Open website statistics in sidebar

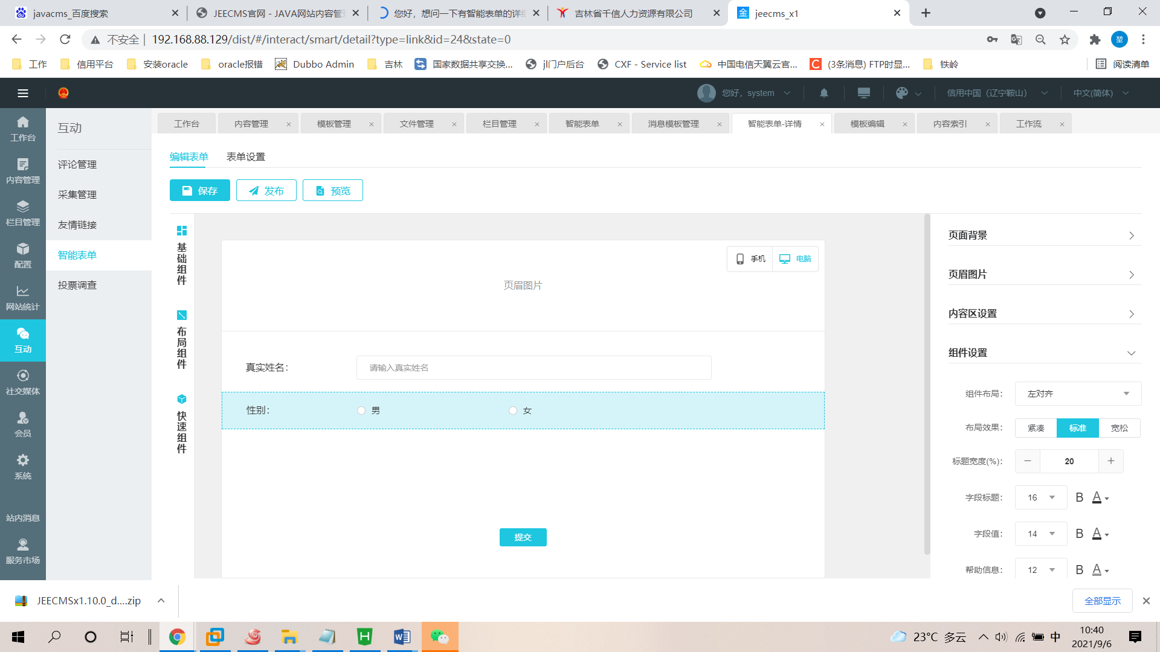23,298
